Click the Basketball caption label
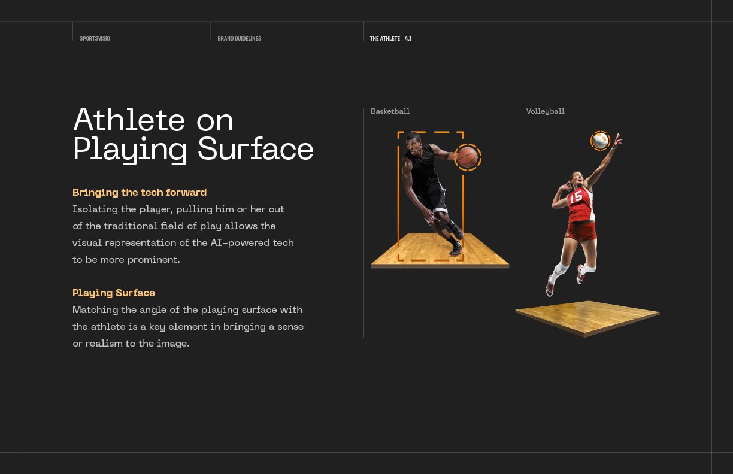 tap(390, 111)
